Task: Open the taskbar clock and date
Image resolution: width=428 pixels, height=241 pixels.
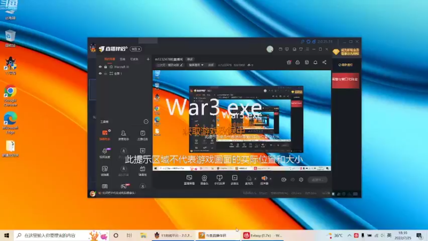Action: pyautogui.click(x=403, y=235)
